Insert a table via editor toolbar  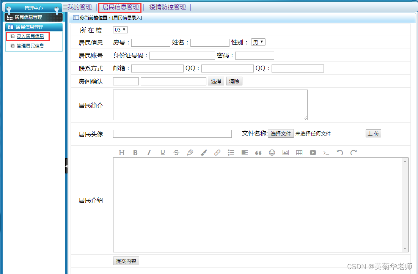point(299,153)
